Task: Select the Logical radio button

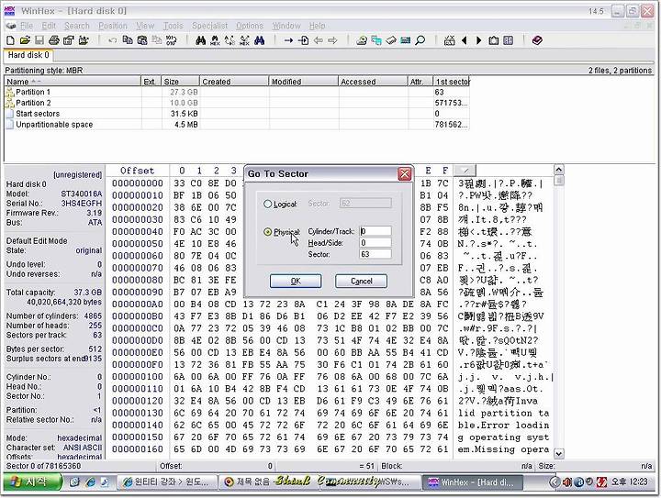Action: (267, 204)
